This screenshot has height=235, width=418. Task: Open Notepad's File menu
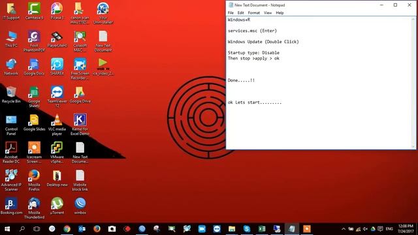[231, 13]
